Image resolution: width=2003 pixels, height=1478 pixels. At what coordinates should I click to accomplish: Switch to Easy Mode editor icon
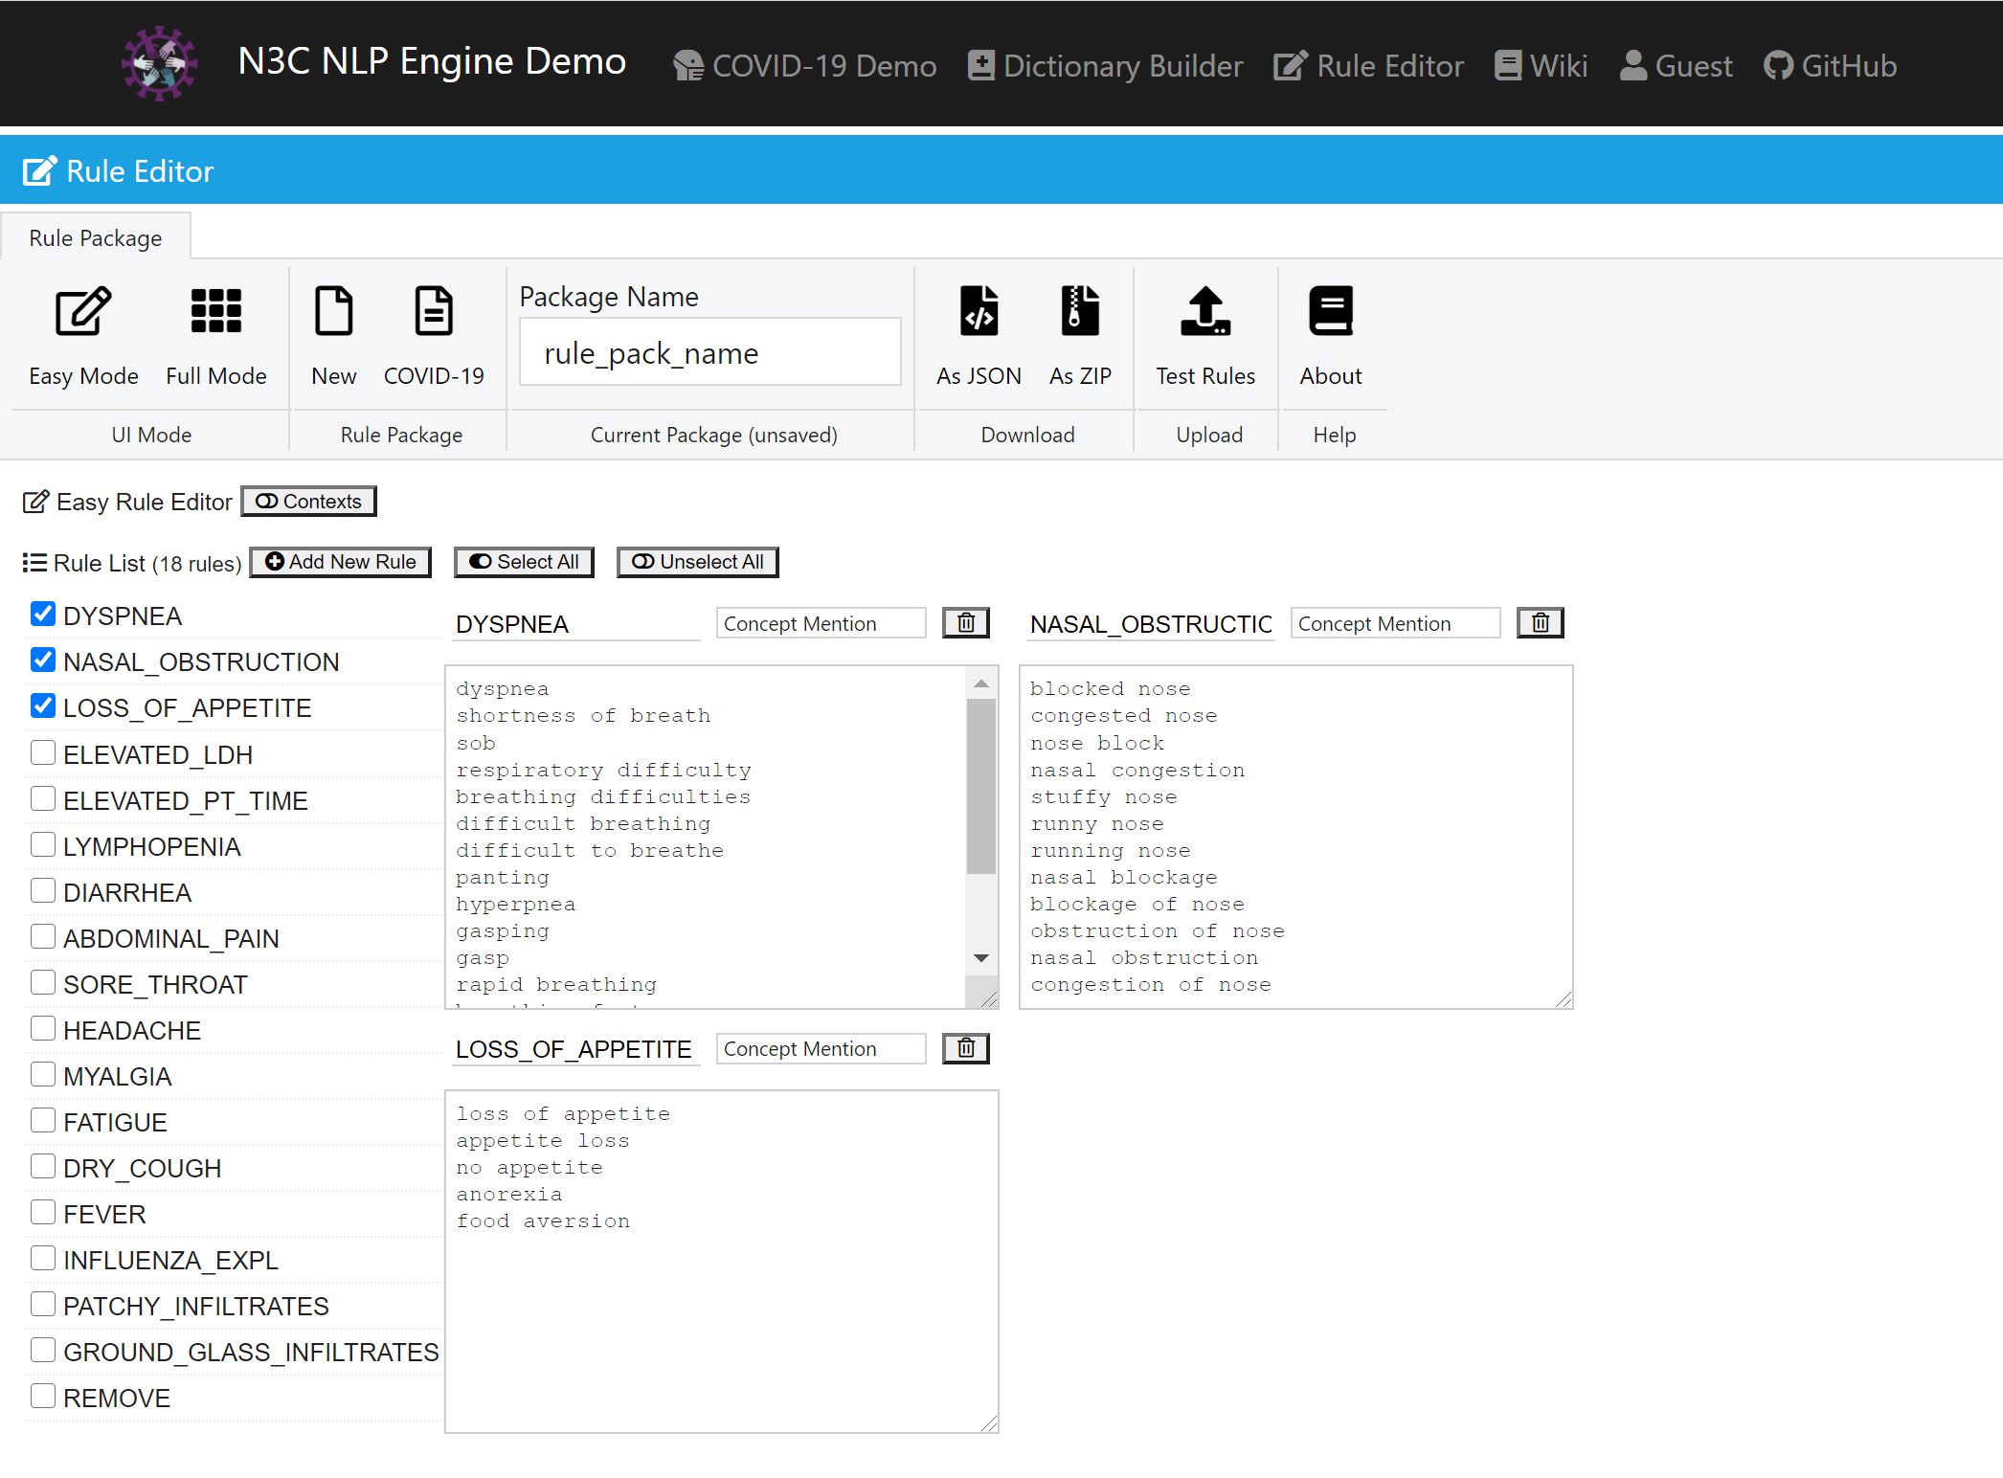tap(83, 312)
